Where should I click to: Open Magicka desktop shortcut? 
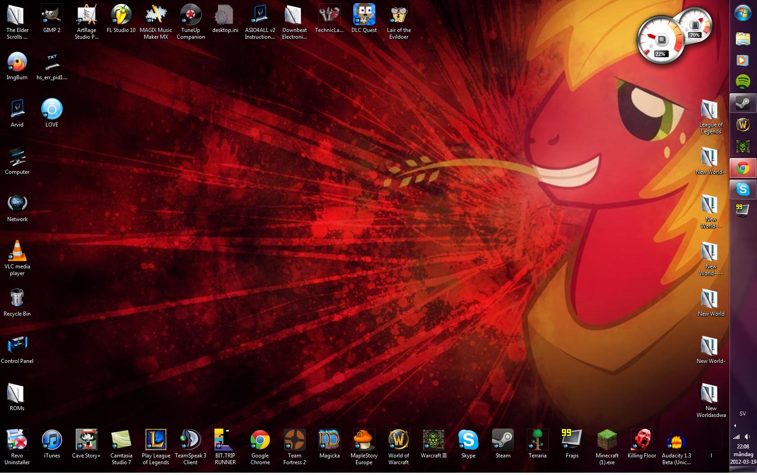[329, 444]
